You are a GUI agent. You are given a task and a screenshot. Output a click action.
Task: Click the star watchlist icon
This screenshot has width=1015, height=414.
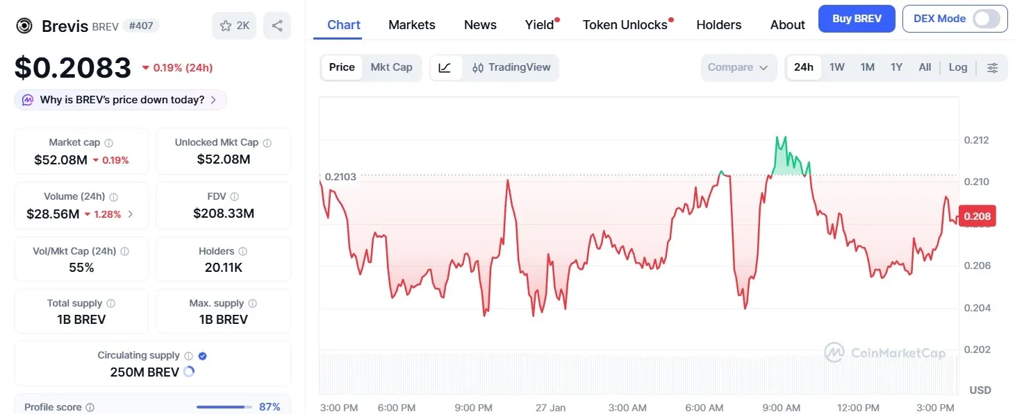[x=226, y=26]
